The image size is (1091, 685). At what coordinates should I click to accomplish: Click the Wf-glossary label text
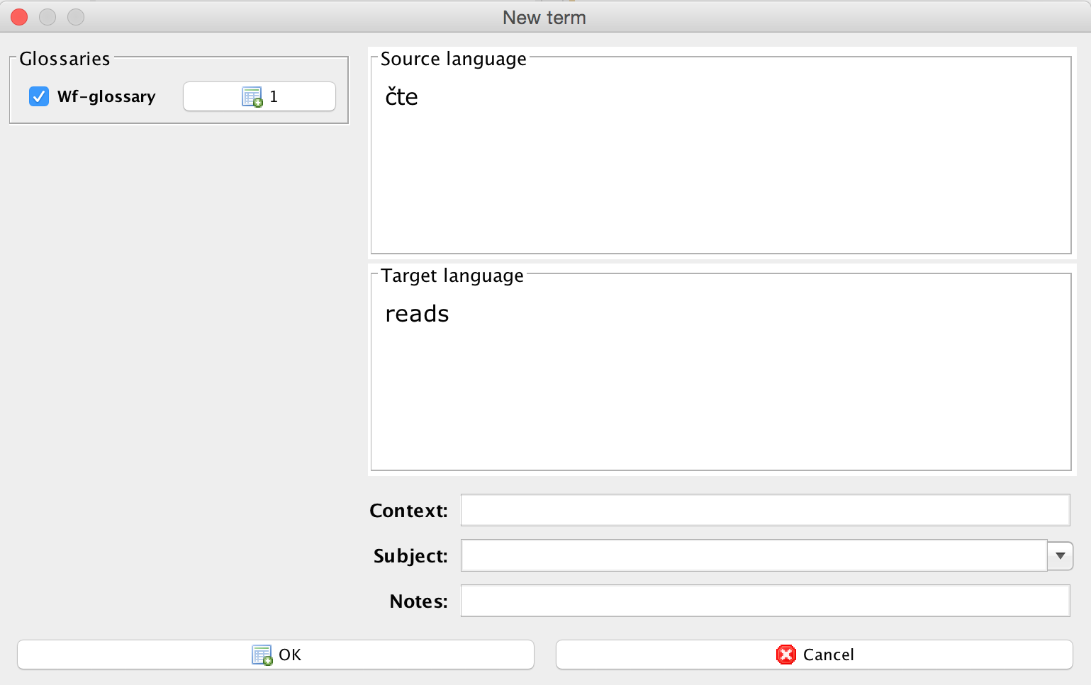point(106,96)
